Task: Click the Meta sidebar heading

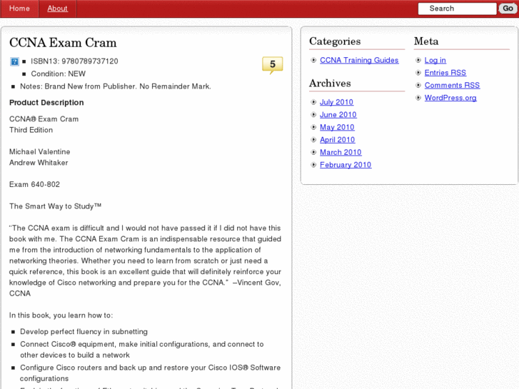Action: click(426, 41)
